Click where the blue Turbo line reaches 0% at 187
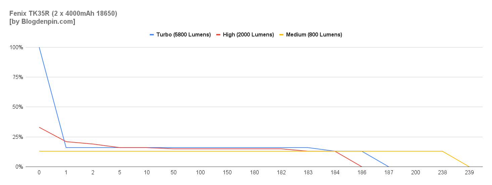 tap(389, 166)
